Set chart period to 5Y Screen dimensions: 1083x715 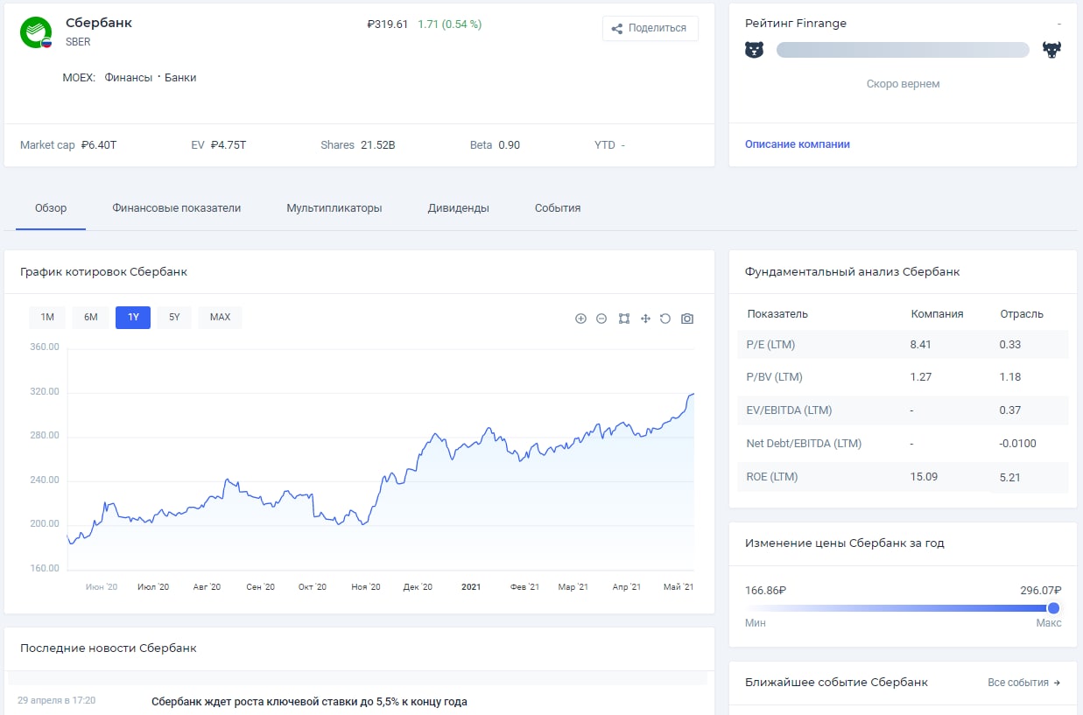coord(174,317)
